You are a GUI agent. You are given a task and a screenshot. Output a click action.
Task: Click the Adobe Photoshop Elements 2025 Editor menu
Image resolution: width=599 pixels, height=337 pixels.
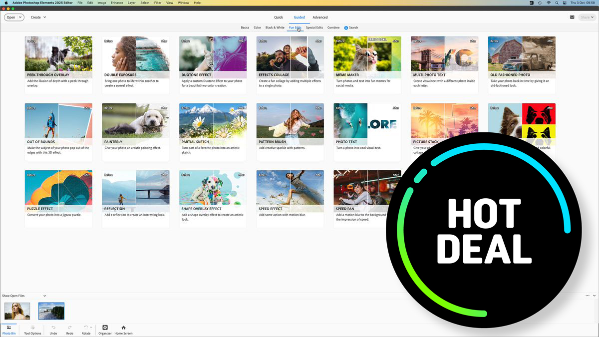[x=42, y=2]
